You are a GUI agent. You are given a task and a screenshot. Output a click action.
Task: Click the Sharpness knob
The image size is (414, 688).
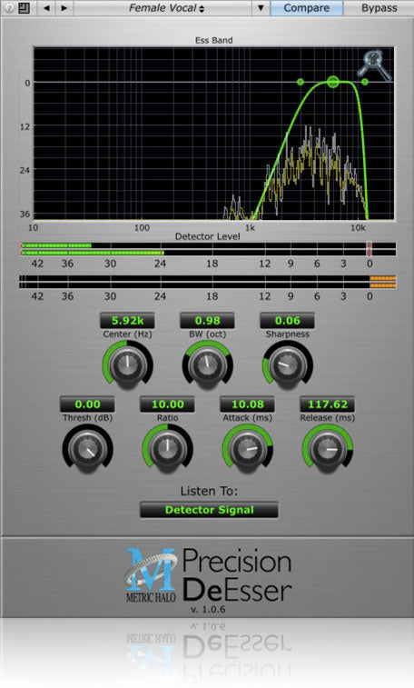click(288, 365)
